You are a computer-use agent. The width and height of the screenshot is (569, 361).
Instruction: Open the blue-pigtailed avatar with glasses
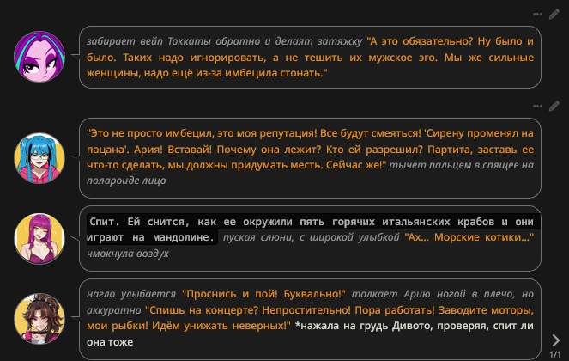pyautogui.click(x=40, y=156)
